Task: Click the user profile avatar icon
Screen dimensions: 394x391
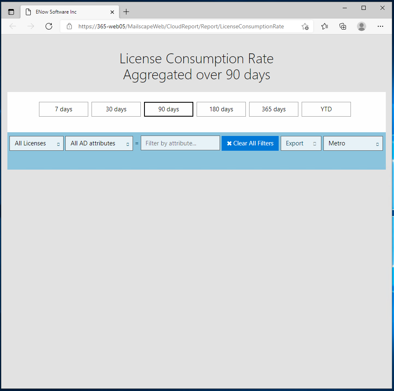Action: click(361, 26)
